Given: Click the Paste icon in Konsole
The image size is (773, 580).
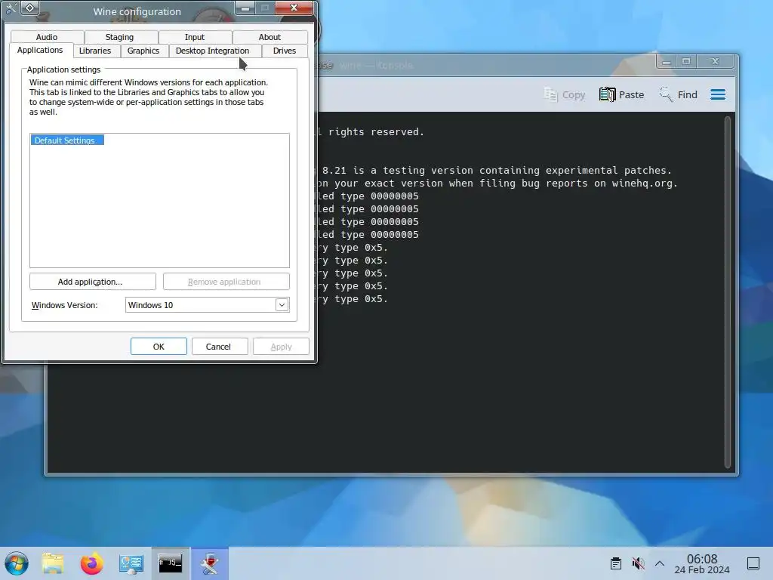Looking at the screenshot, I should 622,94.
